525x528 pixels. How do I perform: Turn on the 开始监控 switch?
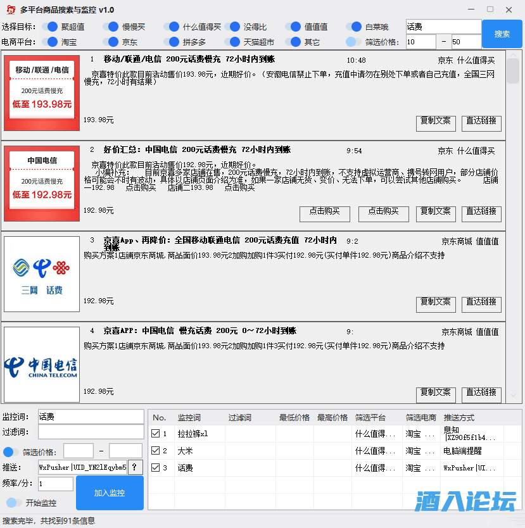13,503
